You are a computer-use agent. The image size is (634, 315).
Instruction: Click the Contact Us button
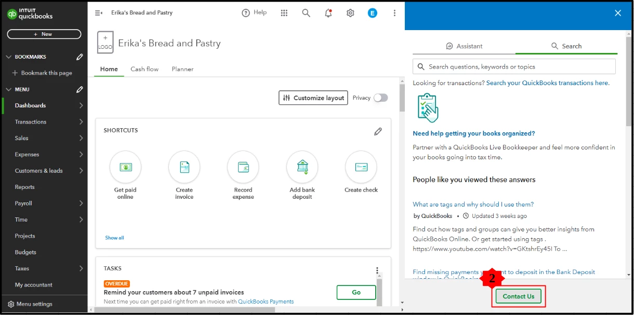pos(519,296)
